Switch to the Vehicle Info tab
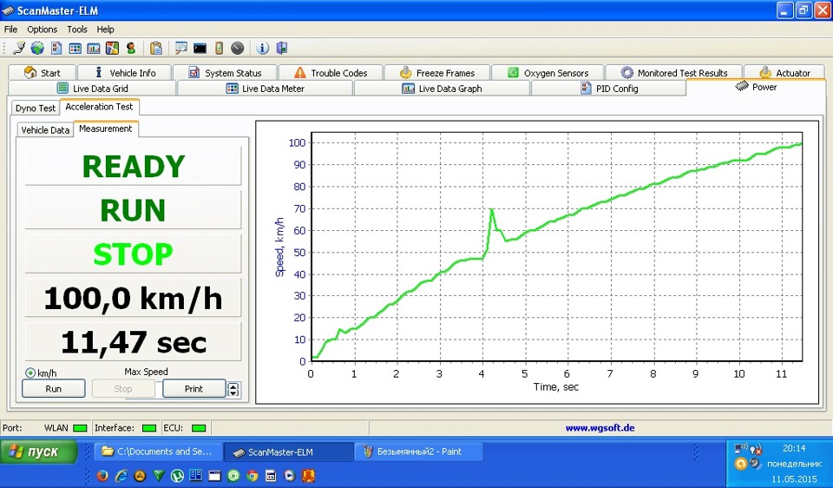Image resolution: width=833 pixels, height=488 pixels. 125,72
